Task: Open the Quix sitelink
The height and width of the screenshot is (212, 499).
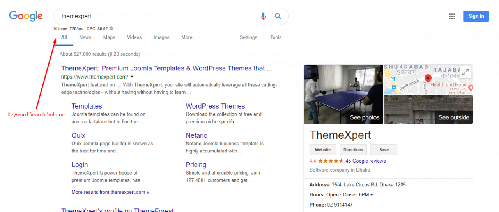Action: click(x=78, y=136)
